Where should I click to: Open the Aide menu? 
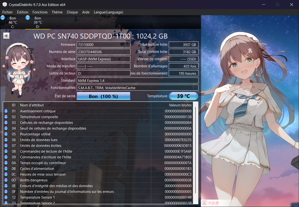point(86,12)
